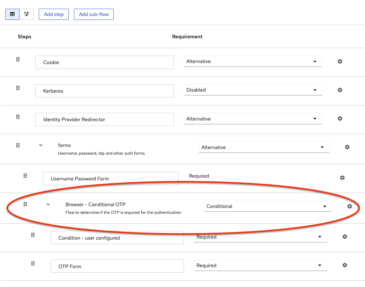Open settings gear for Kerberos step

[340, 90]
